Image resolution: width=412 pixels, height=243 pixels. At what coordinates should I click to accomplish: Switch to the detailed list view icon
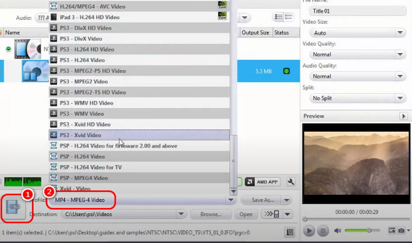pos(279,17)
